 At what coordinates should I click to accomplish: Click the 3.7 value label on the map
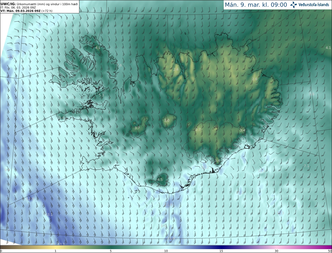137,128
